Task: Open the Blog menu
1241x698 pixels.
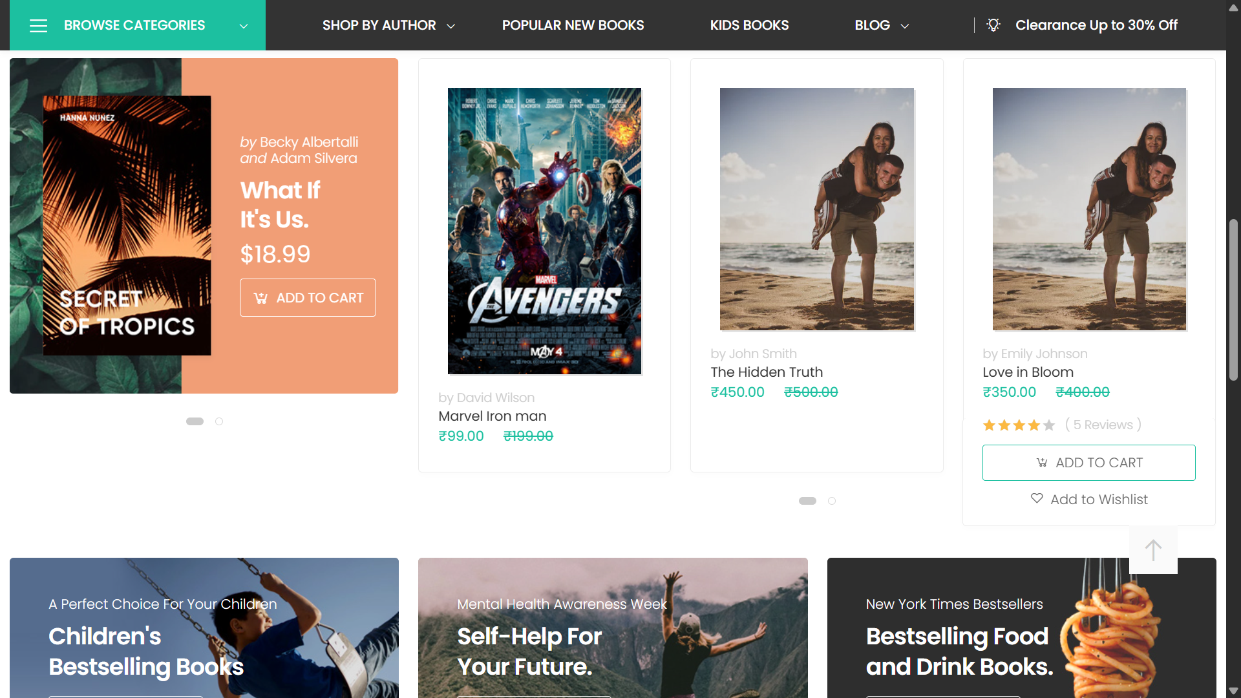Action: (872, 25)
